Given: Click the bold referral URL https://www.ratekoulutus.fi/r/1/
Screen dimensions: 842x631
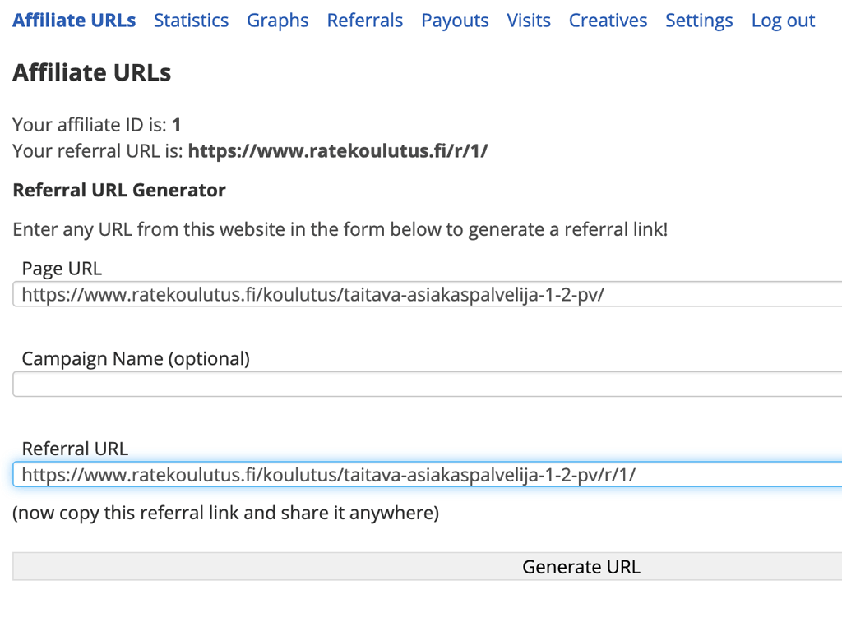Looking at the screenshot, I should click(338, 151).
